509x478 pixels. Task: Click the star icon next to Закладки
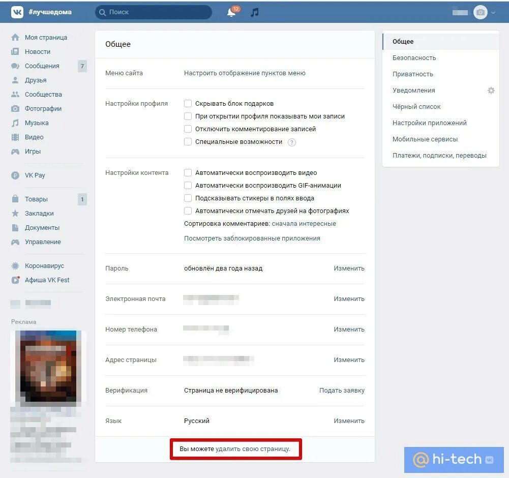point(15,214)
